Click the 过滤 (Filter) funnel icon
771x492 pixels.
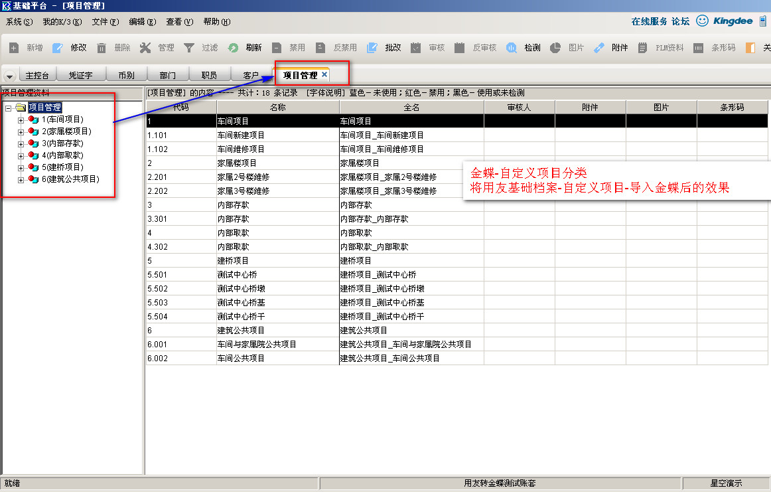coord(189,48)
